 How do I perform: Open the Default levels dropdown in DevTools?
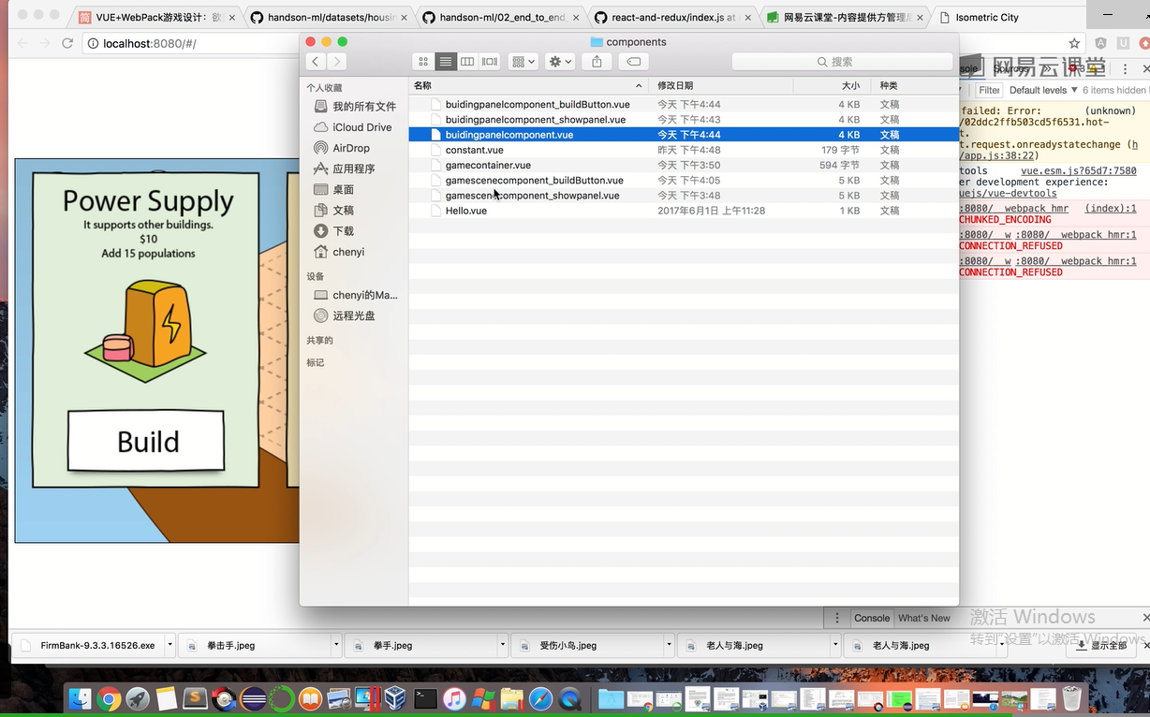[x=1042, y=90]
